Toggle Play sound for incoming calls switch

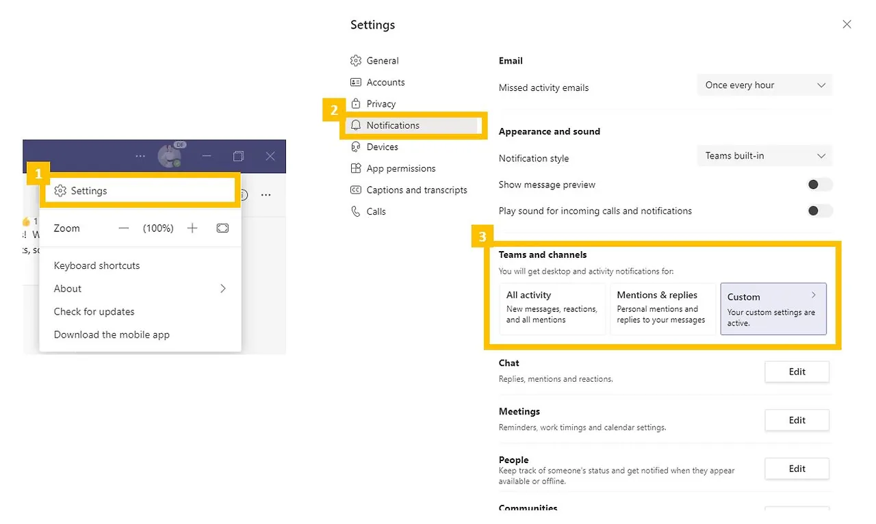pyautogui.click(x=820, y=211)
